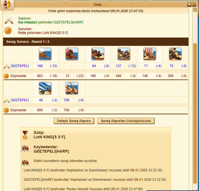Viewport: 199px width, 191px height.
Task: Click the steam ram ship icon
Action: click(98, 54)
